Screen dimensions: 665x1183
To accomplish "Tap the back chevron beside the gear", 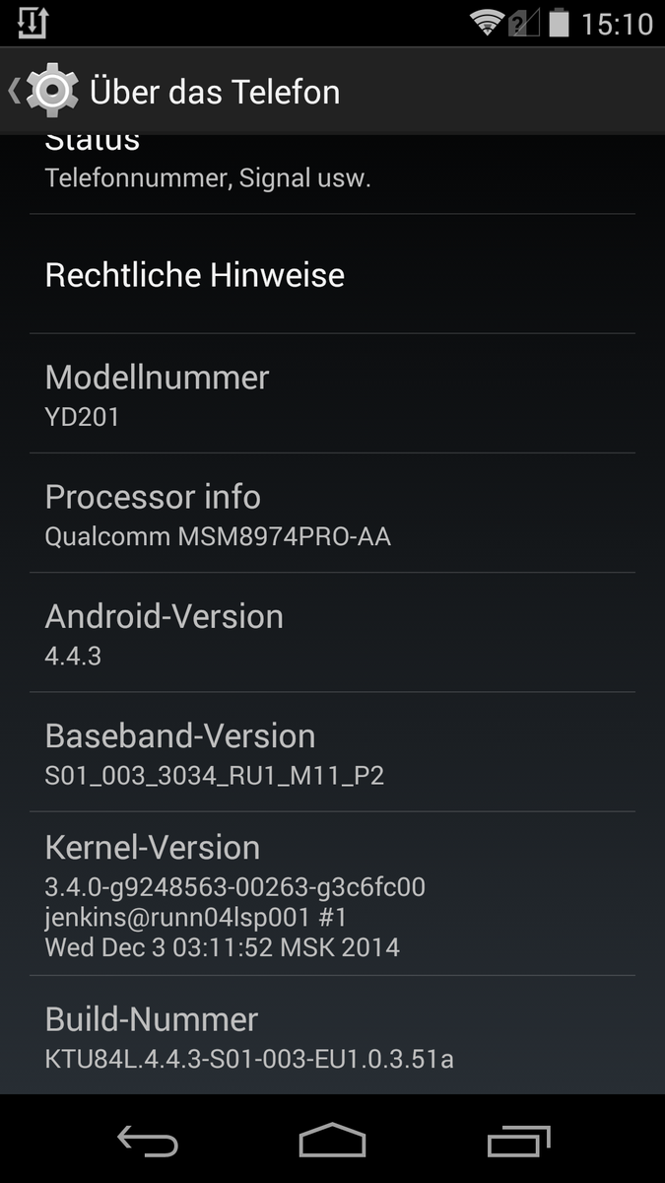I will [13, 92].
